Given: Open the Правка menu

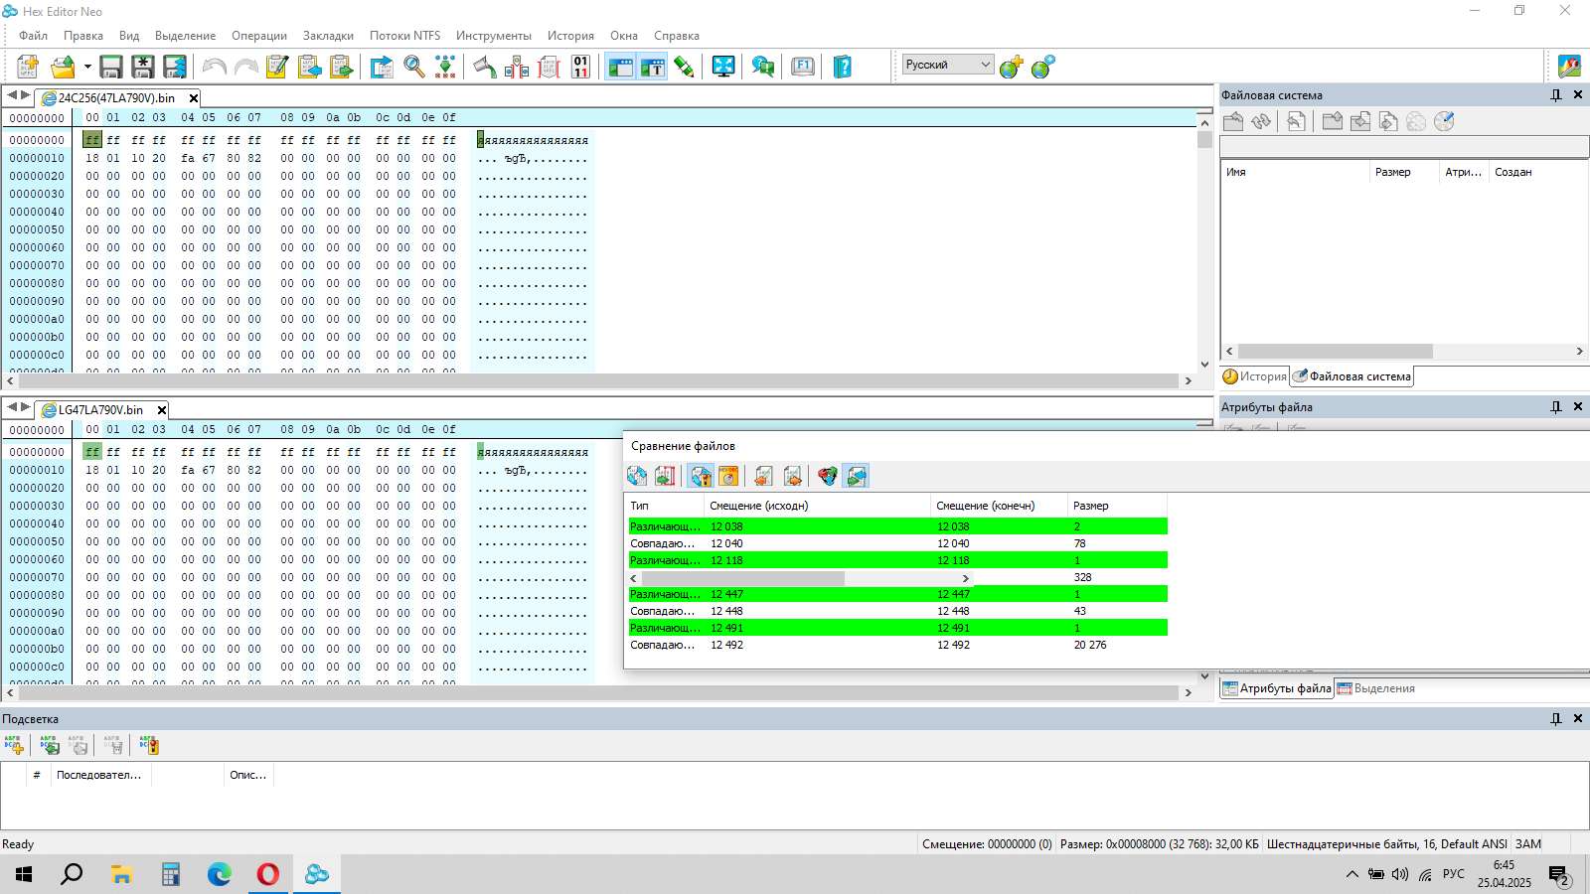Looking at the screenshot, I should (x=83, y=36).
